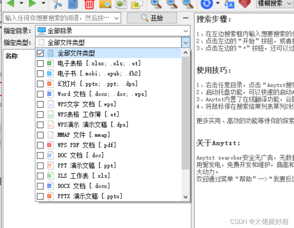Check the DOCX 文档 checkbox

[x=40, y=186]
